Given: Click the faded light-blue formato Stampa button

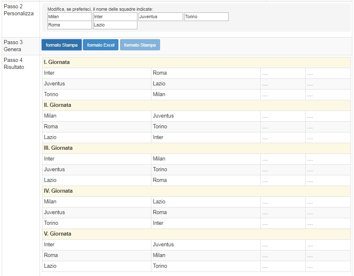Looking at the screenshot, I should (x=140, y=45).
